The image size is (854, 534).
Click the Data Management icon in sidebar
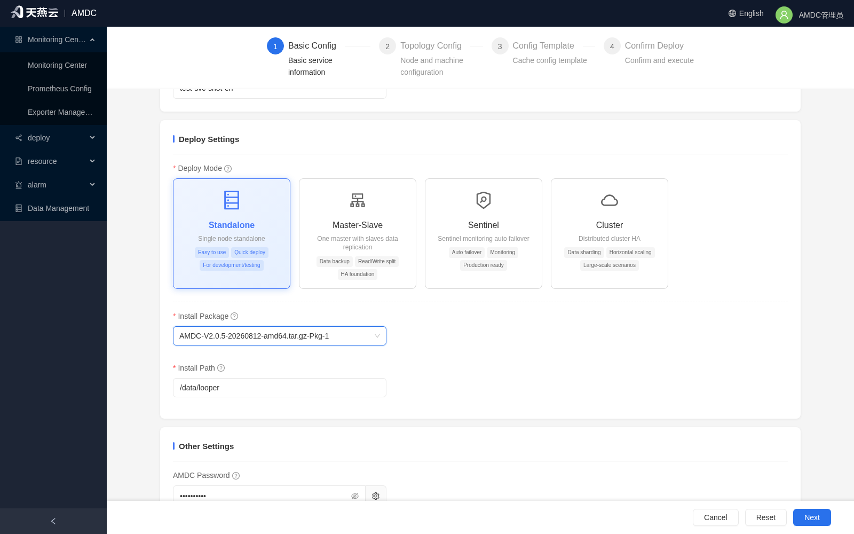pos(19,208)
